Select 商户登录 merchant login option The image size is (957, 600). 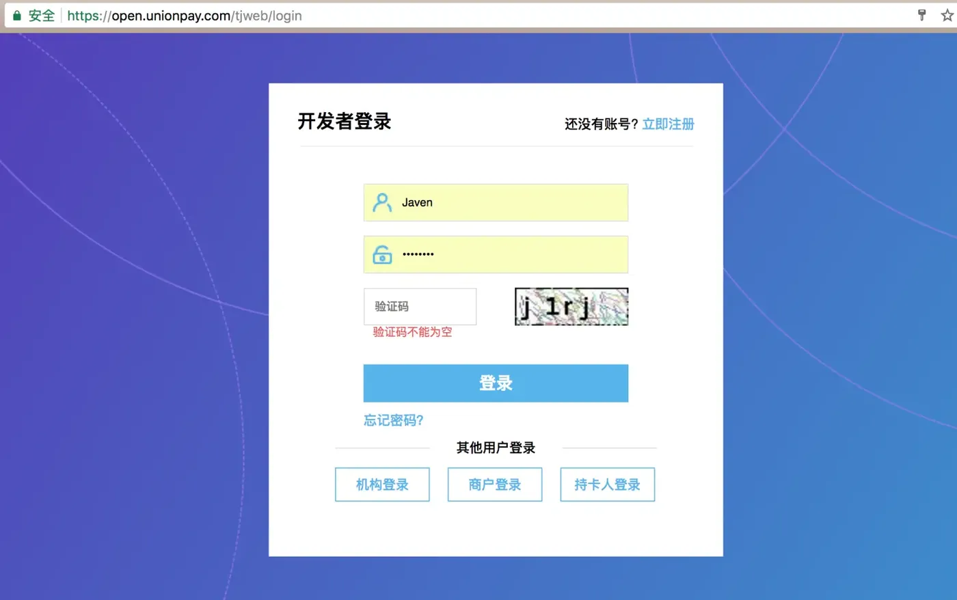(x=494, y=485)
